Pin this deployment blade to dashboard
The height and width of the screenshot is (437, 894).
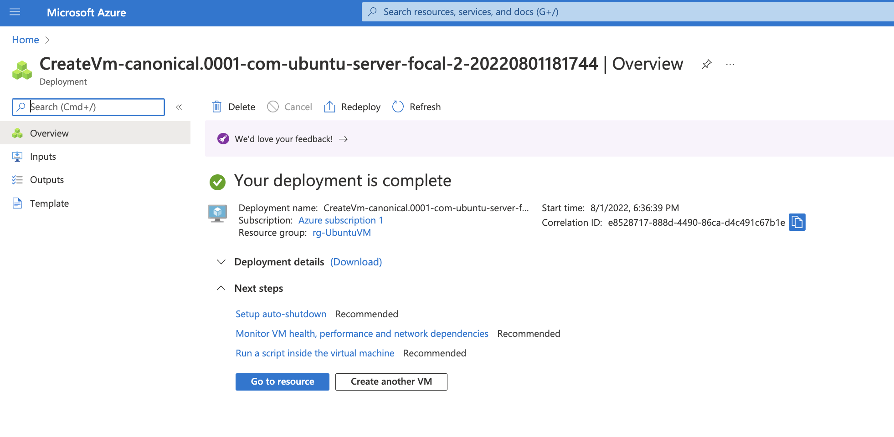[x=706, y=64]
